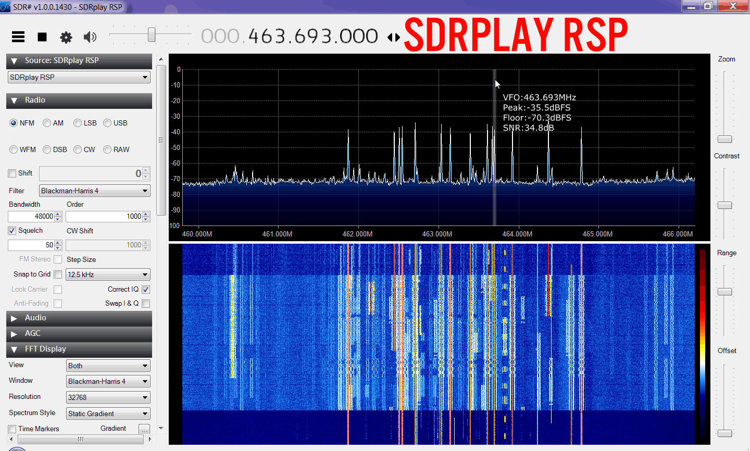Open the Step Size dropdown

coord(108,274)
